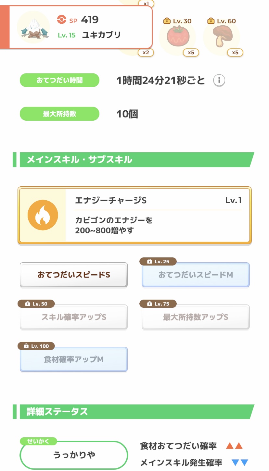This screenshot has width=269, height=471.
Task: Tap the locked スキル確率アップS sub skill
Action: pyautogui.click(x=74, y=317)
